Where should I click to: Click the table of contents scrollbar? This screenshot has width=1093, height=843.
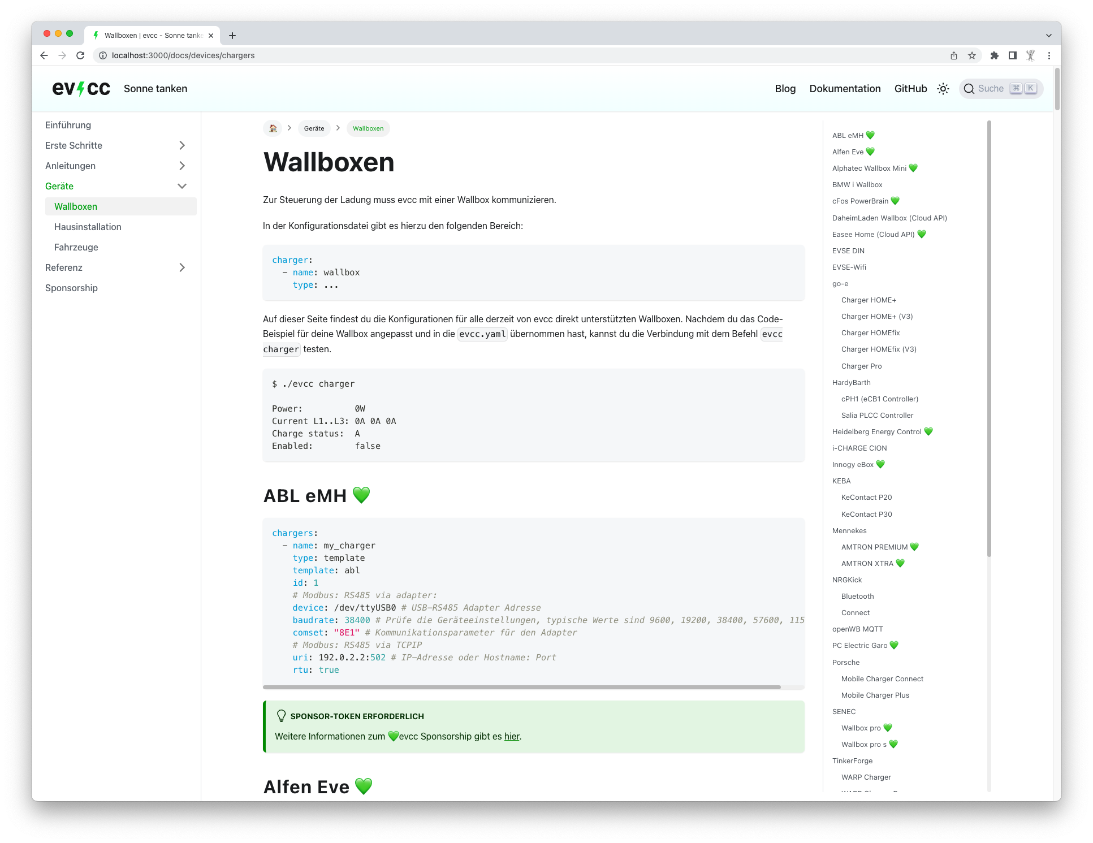pos(989,338)
